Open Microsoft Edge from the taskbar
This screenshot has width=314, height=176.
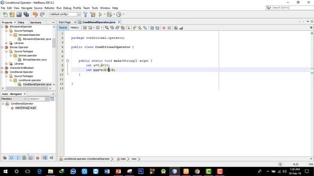(39, 172)
